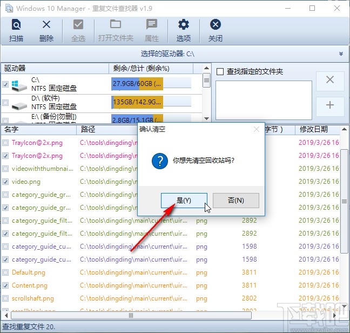Sort by 修改日期 column header

point(318,129)
